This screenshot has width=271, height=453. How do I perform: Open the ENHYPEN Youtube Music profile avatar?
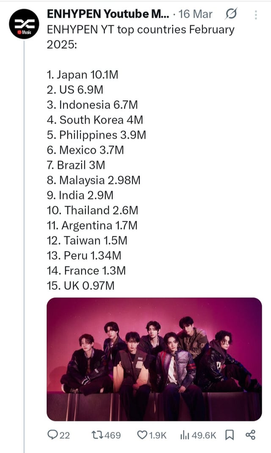pos(24,24)
